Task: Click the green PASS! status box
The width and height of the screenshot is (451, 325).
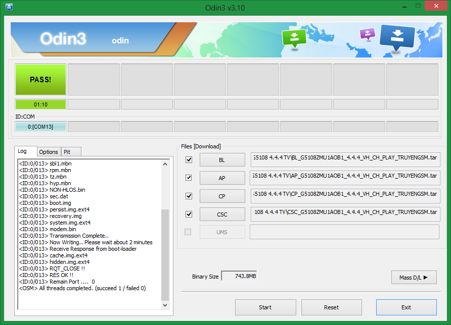Action: pos(40,80)
